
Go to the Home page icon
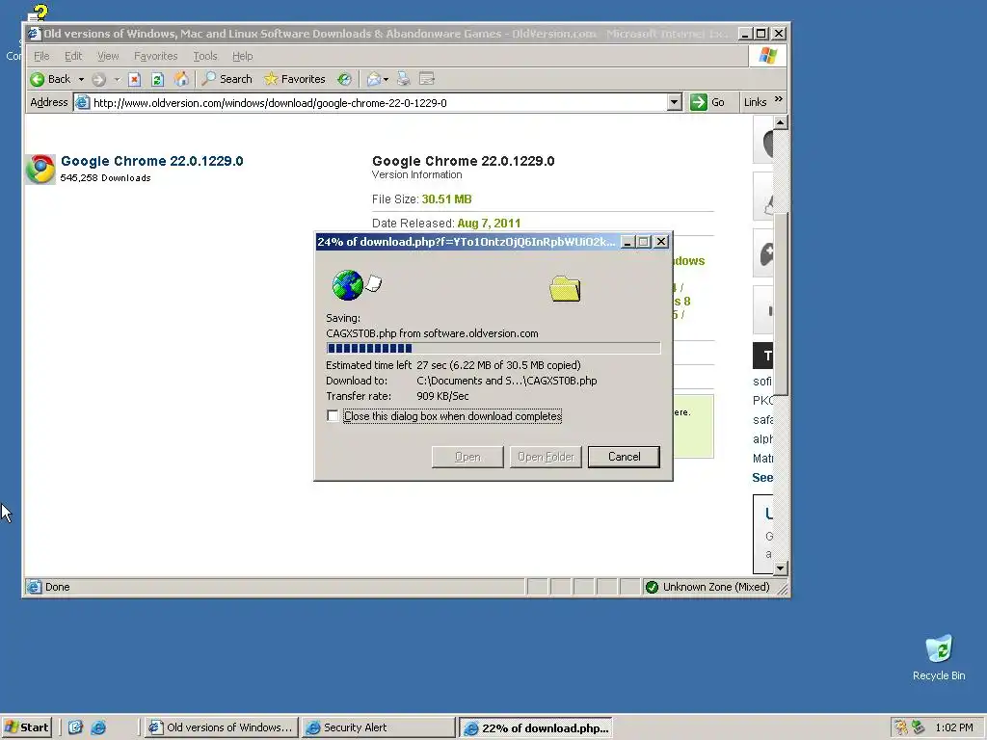[181, 79]
